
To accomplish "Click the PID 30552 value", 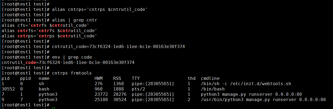I will pyautogui.click(x=8, y=89).
